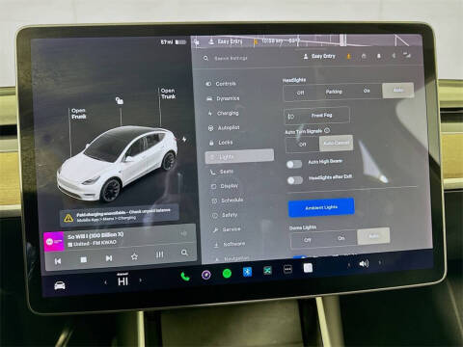Screen dimensions: 463x347
Task: Set Headlights to Off
Action: (300, 93)
